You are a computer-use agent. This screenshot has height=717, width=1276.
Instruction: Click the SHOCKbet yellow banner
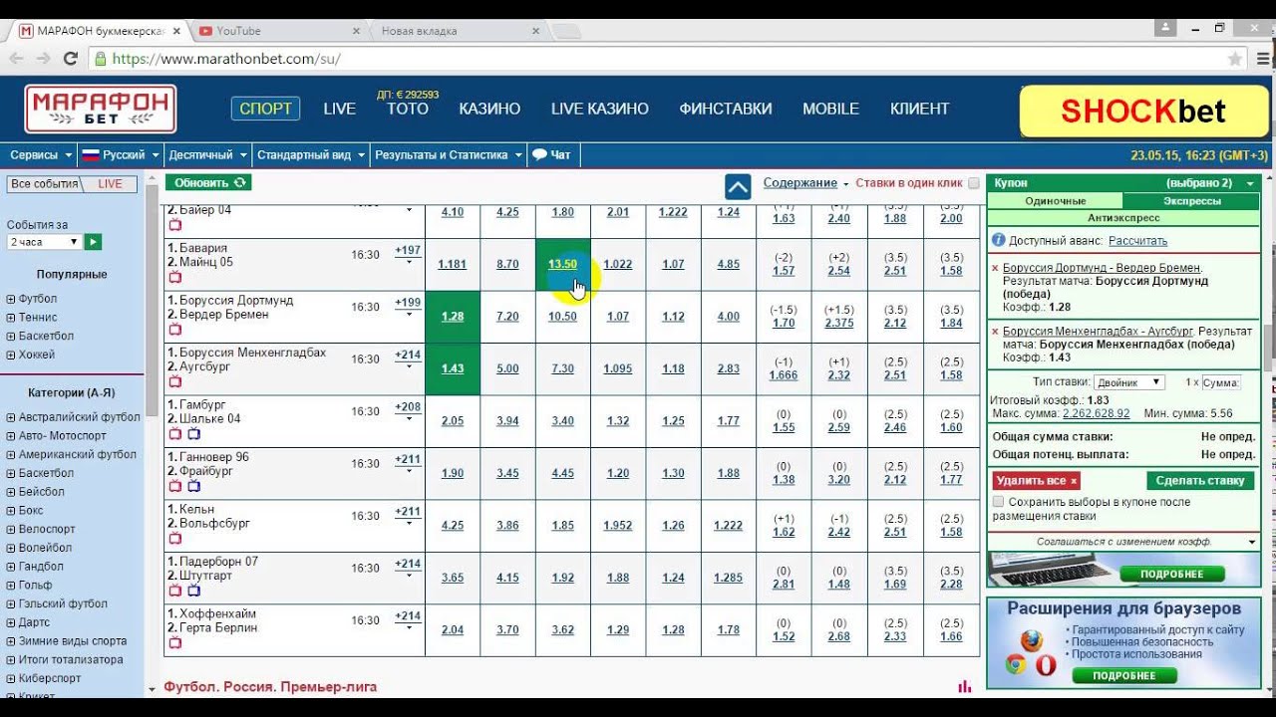pyautogui.click(x=1142, y=111)
